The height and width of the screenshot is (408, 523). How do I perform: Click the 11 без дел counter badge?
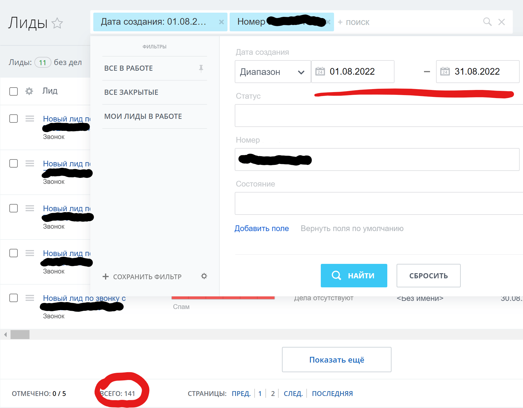[x=43, y=62]
